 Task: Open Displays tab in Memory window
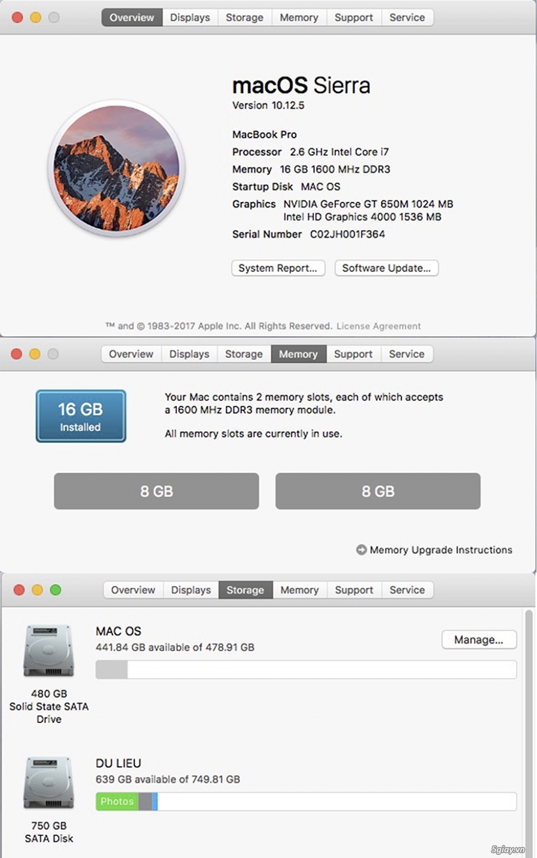(189, 354)
